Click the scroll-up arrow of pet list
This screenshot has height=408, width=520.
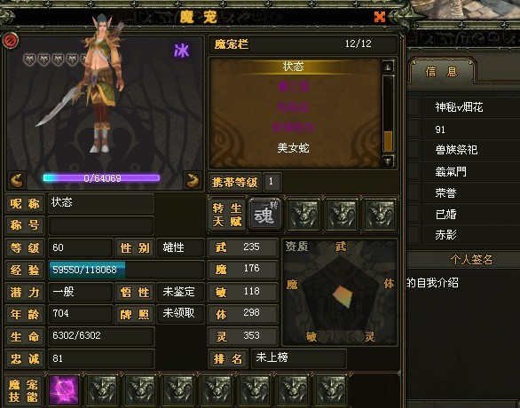click(x=388, y=67)
